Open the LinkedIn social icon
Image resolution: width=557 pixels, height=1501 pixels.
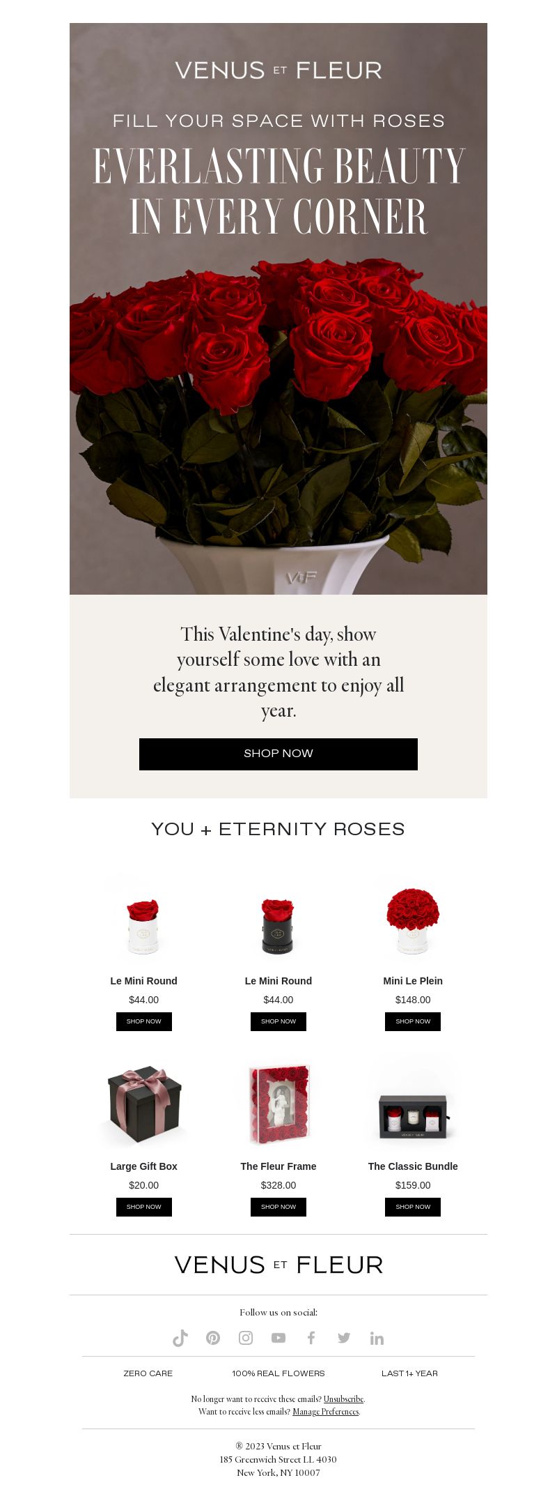tap(377, 1338)
